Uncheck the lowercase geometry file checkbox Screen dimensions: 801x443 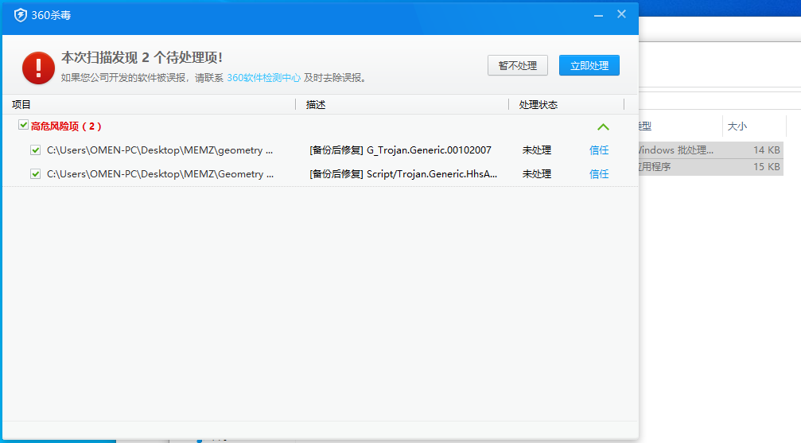pos(35,150)
